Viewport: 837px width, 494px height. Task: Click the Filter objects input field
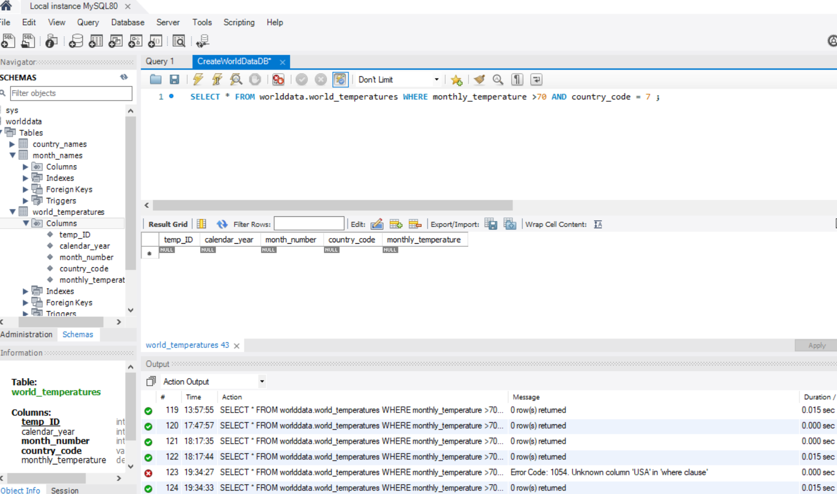71,93
